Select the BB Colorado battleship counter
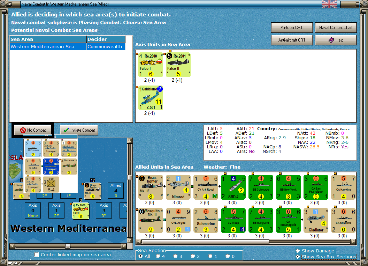This screenshot has width=368, height=266. (261, 187)
